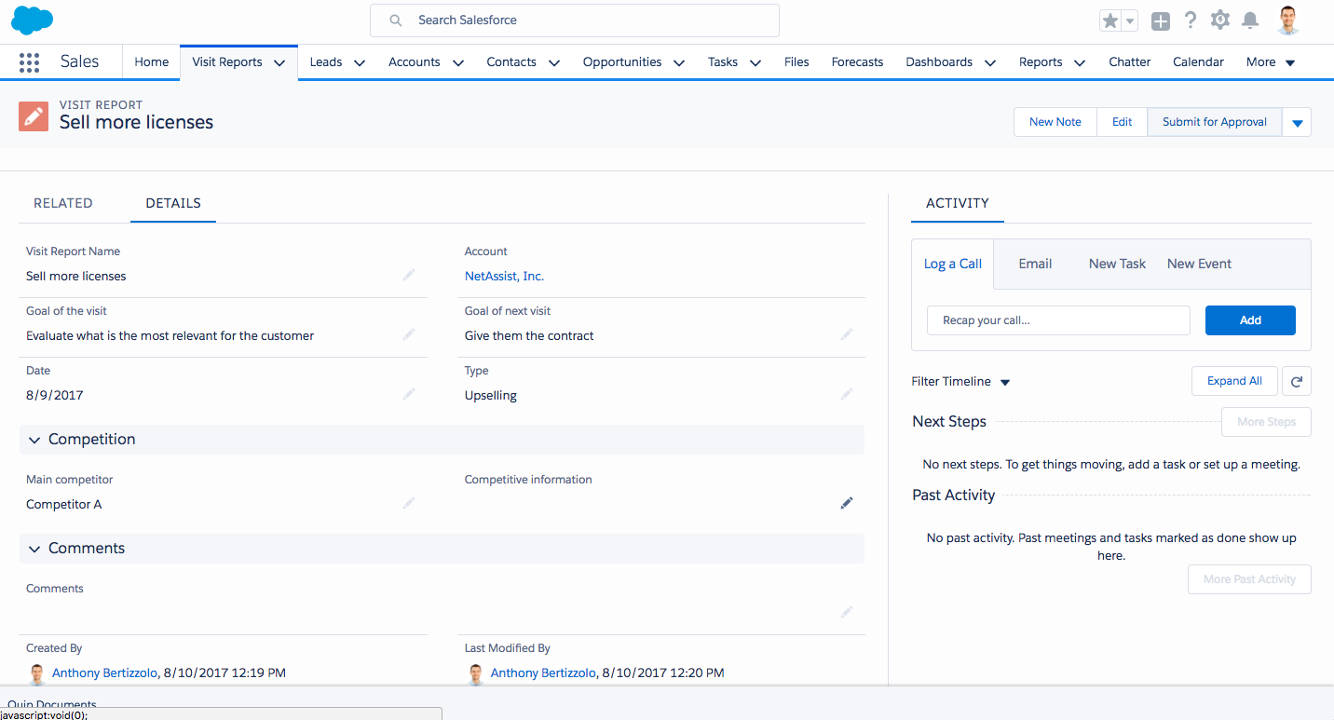Select the Email activity tab
The image size is (1334, 720).
click(x=1034, y=264)
